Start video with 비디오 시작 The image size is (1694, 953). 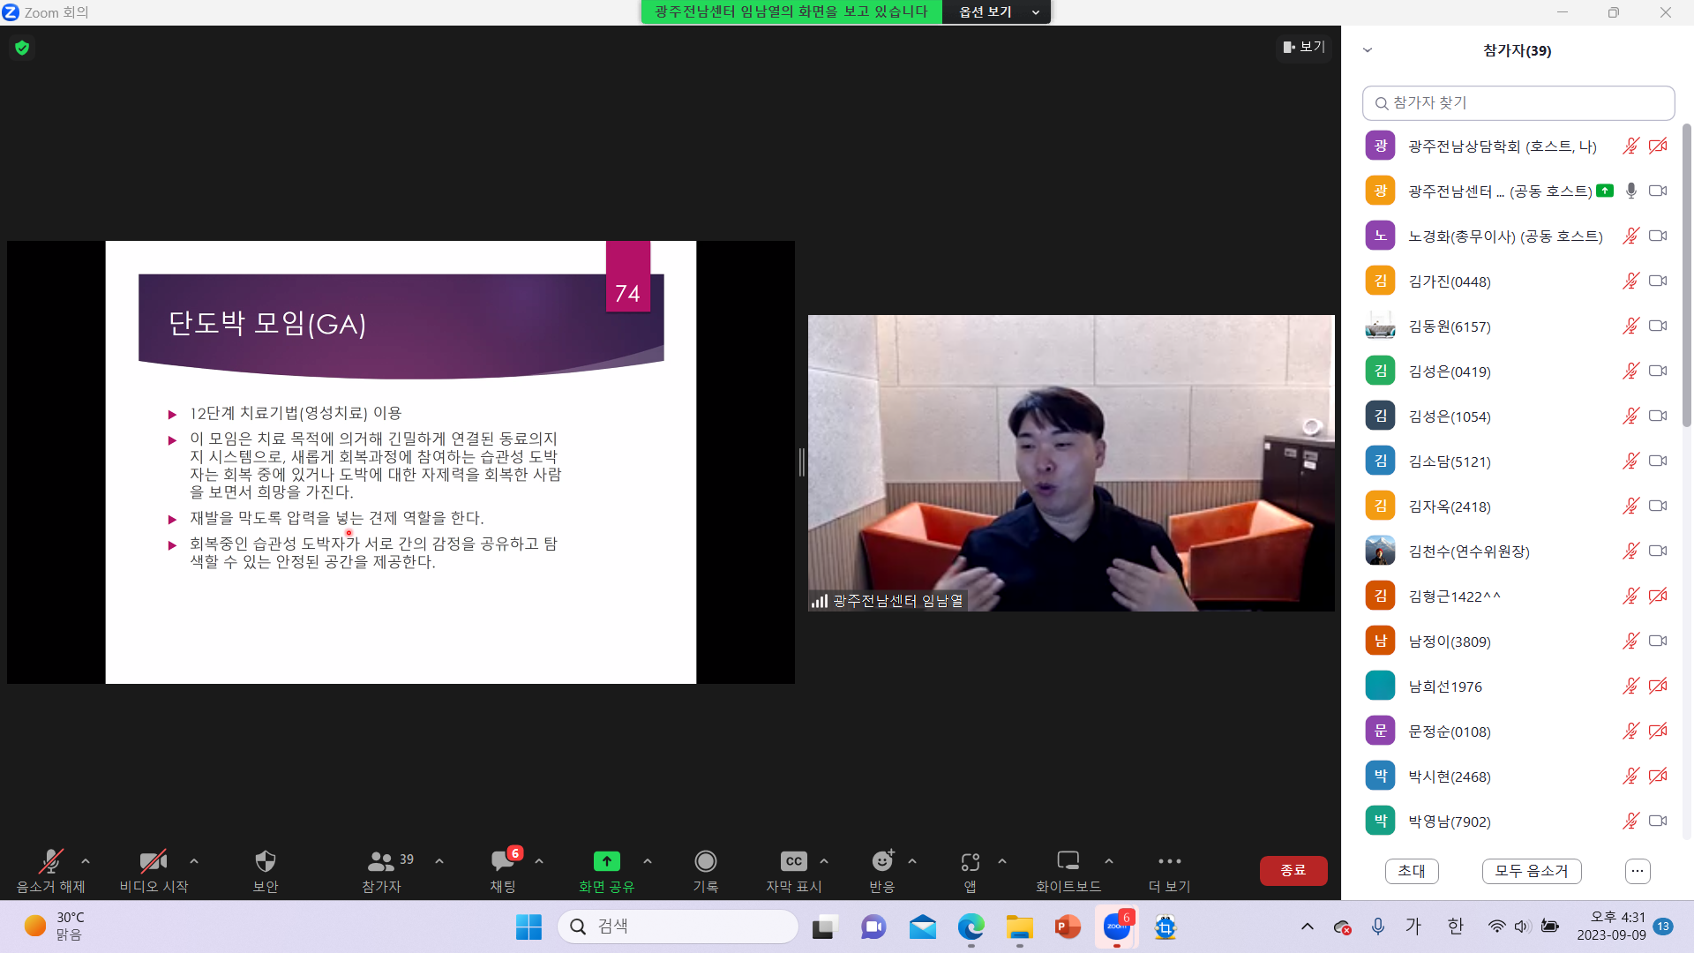coord(154,862)
